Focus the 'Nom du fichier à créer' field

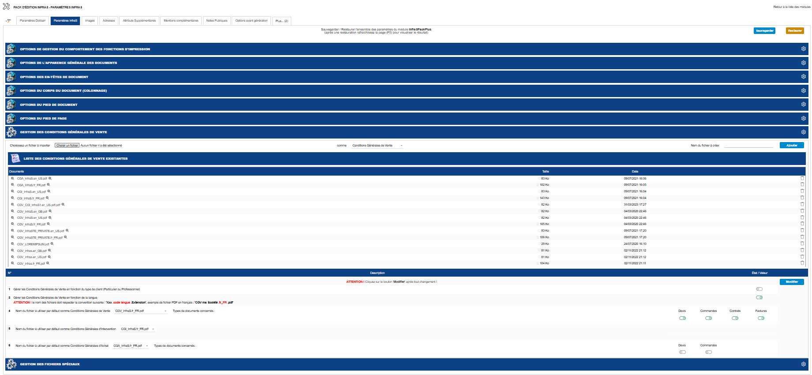coord(749,146)
